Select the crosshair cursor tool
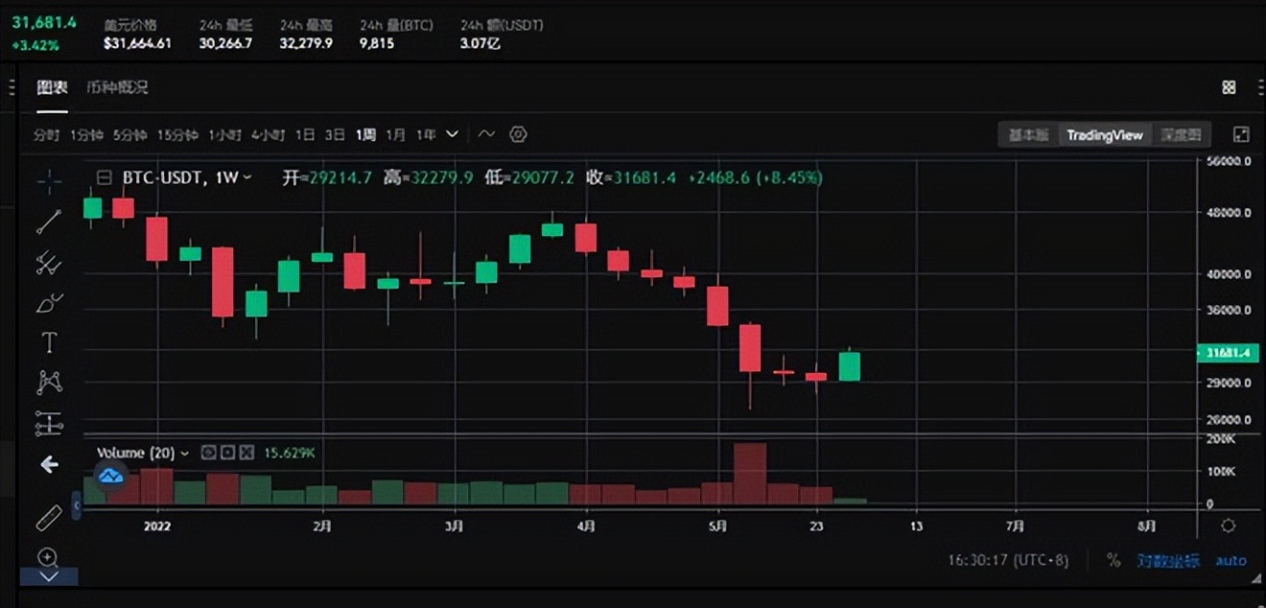The width and height of the screenshot is (1266, 608). tap(49, 182)
